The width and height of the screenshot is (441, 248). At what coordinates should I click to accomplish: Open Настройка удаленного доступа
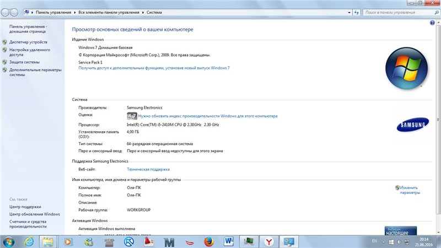click(x=30, y=52)
